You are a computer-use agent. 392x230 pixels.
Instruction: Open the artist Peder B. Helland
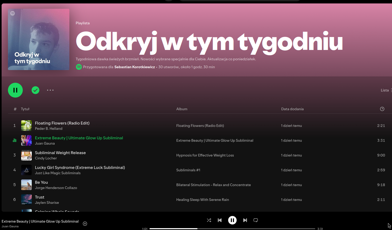click(x=49, y=129)
